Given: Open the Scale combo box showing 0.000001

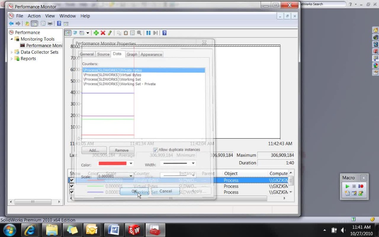Looking at the screenshot, I should 116,176.
